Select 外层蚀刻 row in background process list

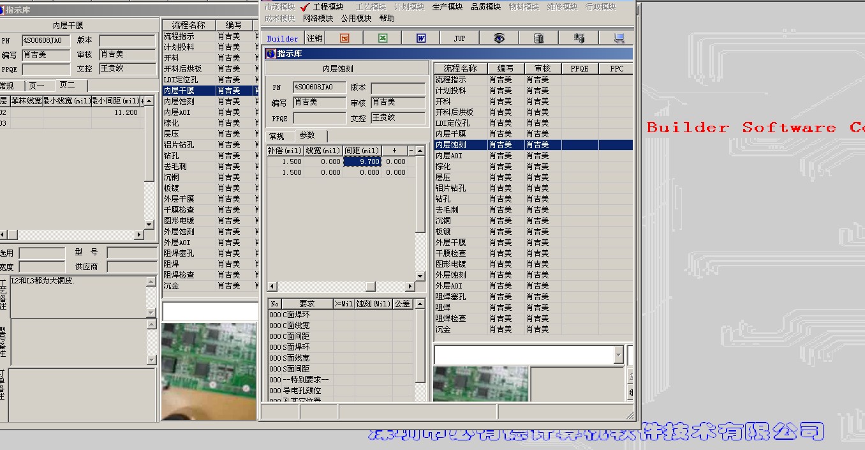point(210,232)
